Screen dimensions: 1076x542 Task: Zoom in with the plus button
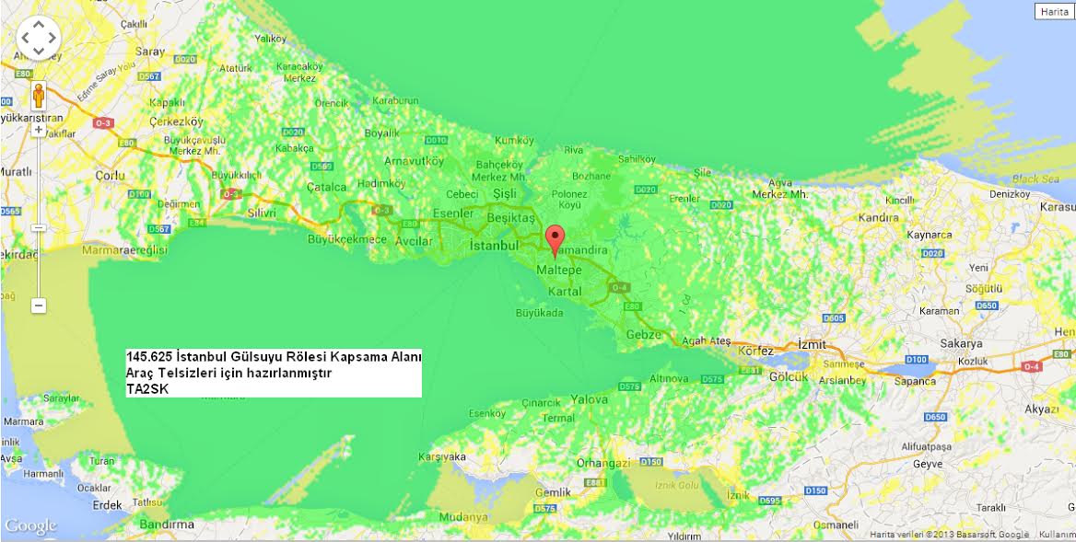coord(39,130)
